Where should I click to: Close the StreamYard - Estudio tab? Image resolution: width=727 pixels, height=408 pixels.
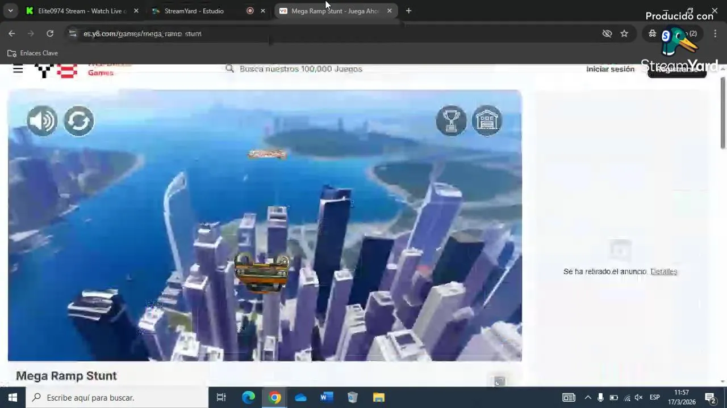pos(262,11)
